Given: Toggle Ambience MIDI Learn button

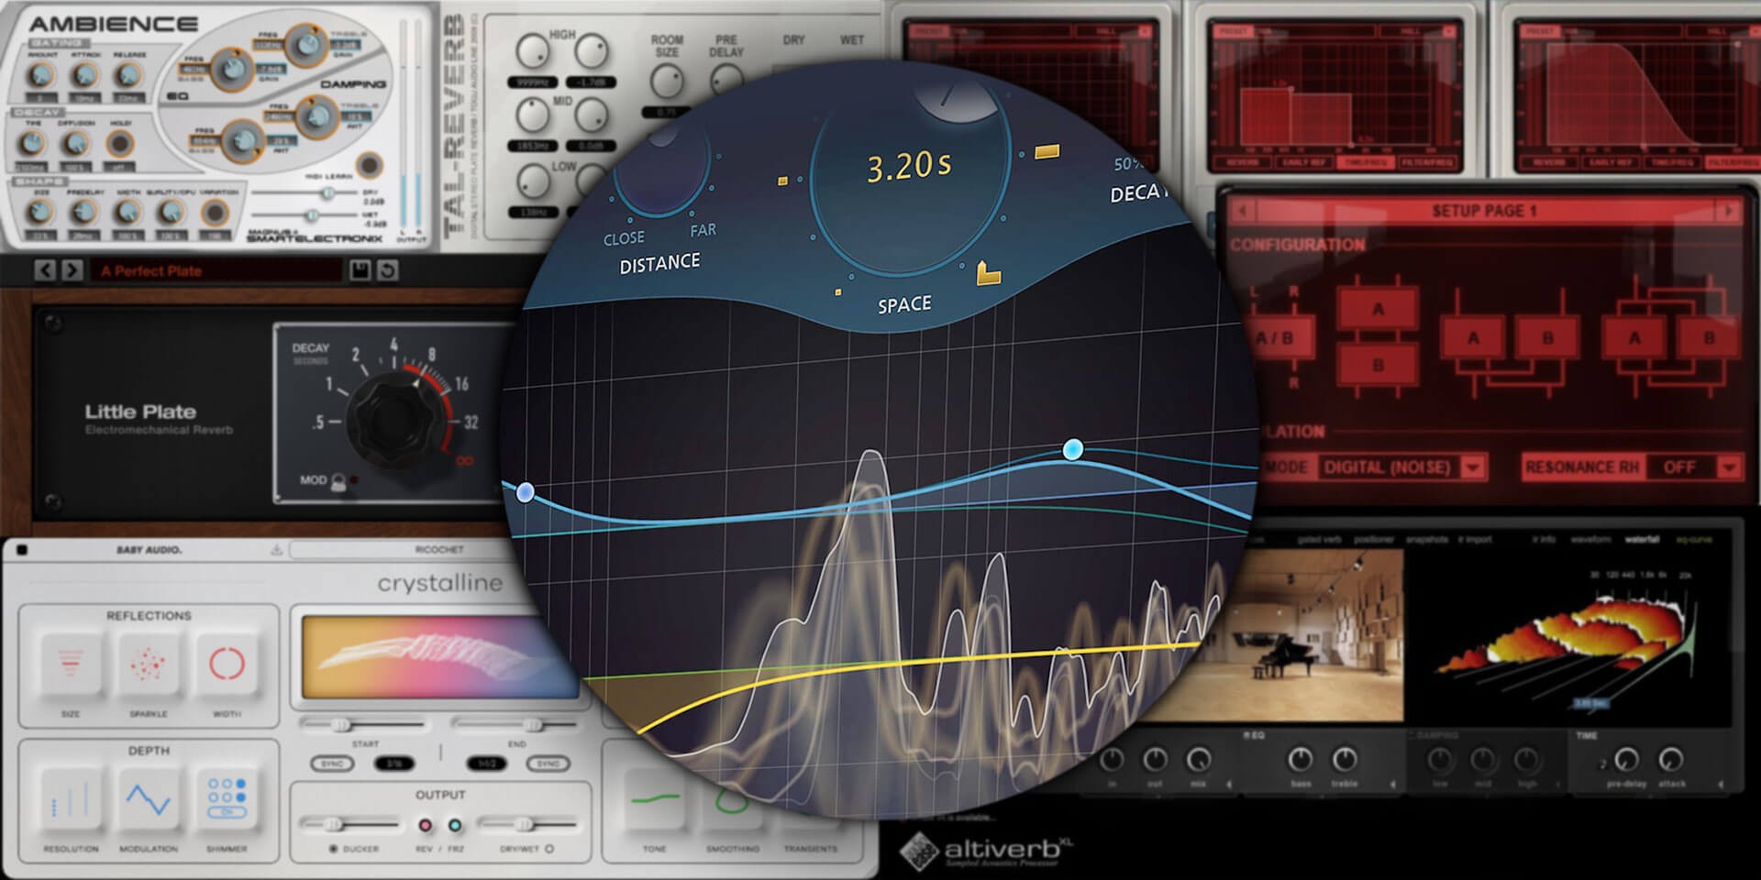Looking at the screenshot, I should click(370, 165).
